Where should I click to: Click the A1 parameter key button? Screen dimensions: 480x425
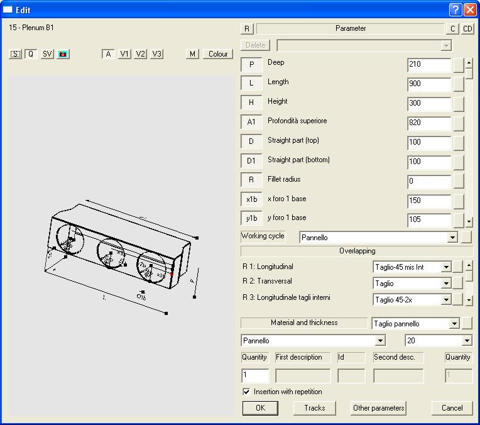(x=251, y=122)
